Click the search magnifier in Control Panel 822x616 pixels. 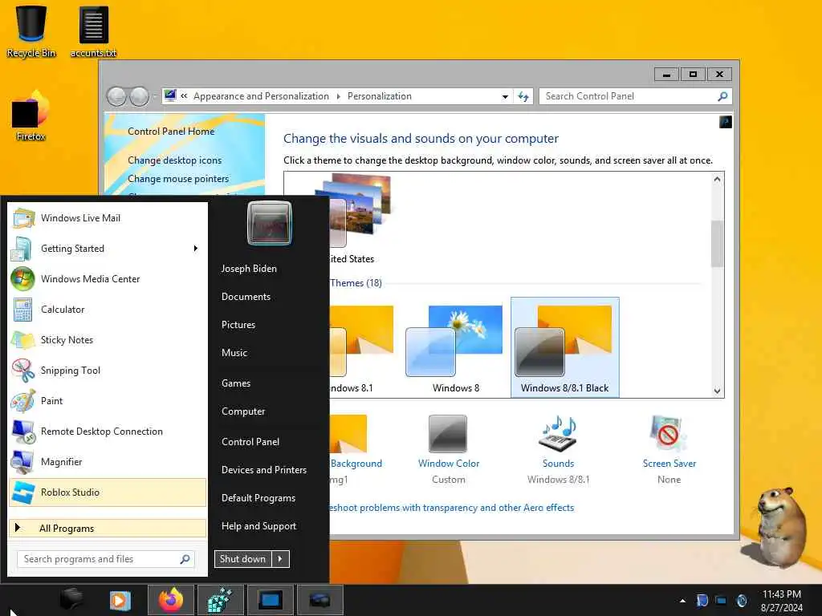[x=722, y=96]
